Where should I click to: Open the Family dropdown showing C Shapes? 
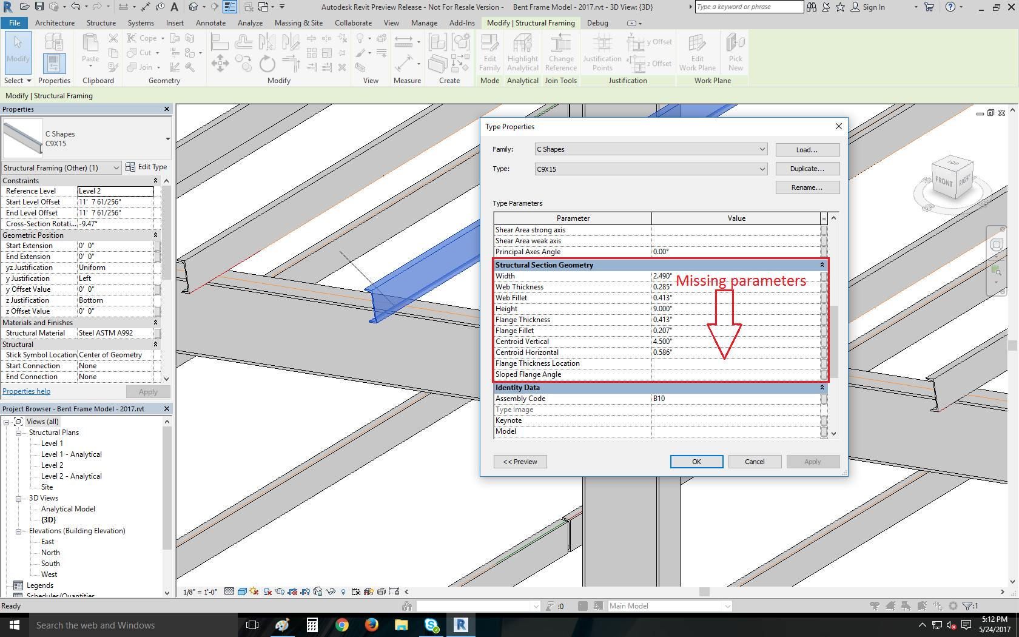tap(650, 149)
